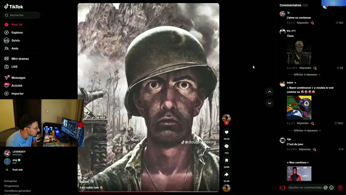Reply to belzé's comment

[303, 123]
